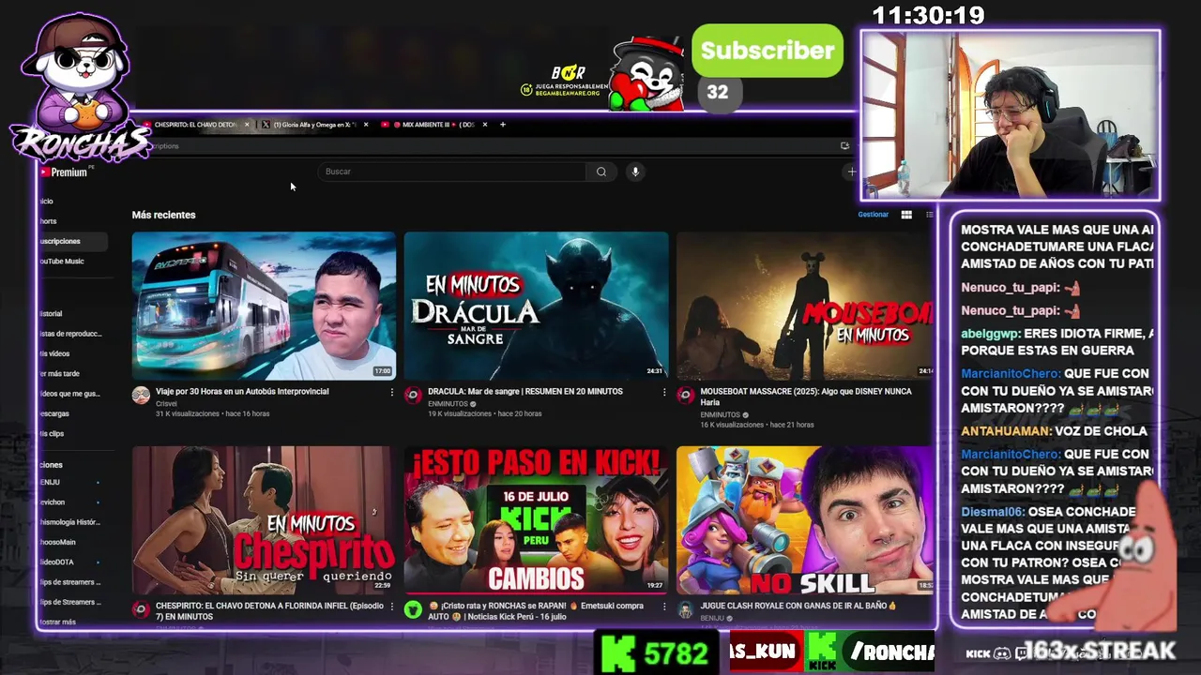This screenshot has width=1201, height=675.
Task: Open options menu for Cristo rata video
Action: pos(664,607)
